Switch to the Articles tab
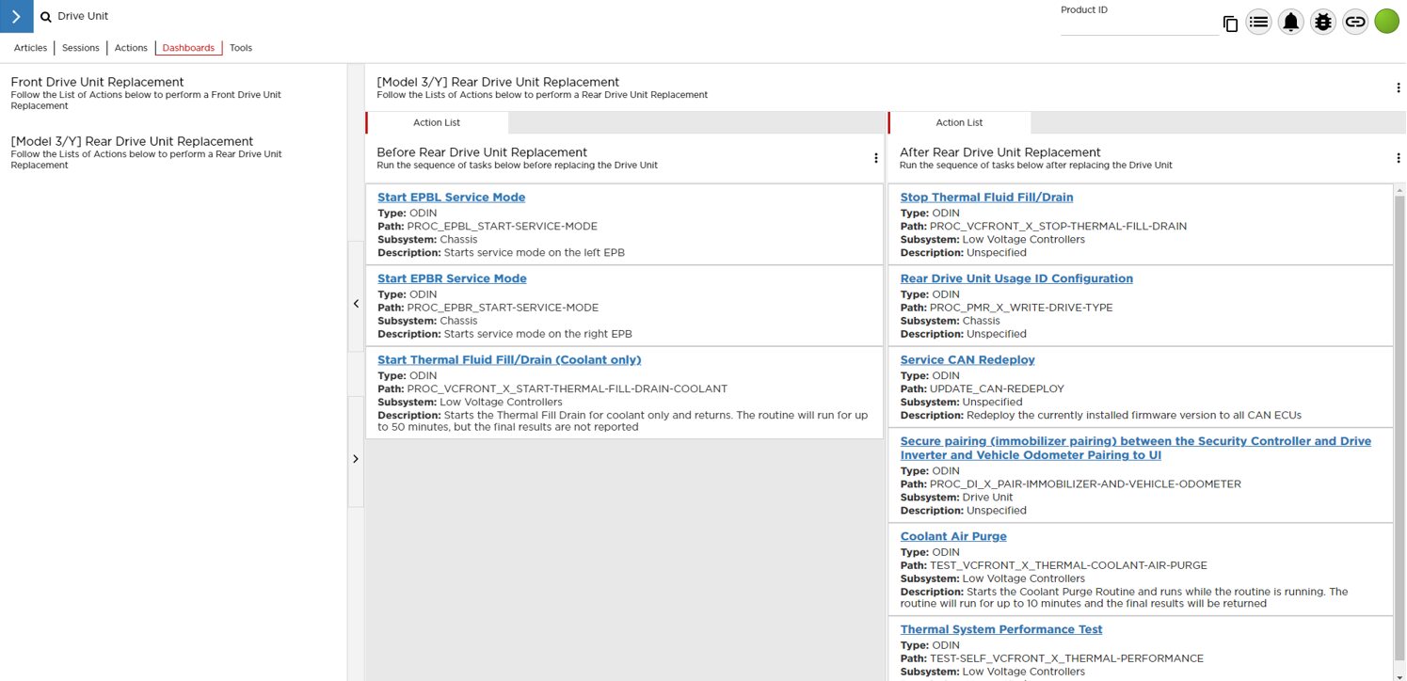 [x=30, y=48]
